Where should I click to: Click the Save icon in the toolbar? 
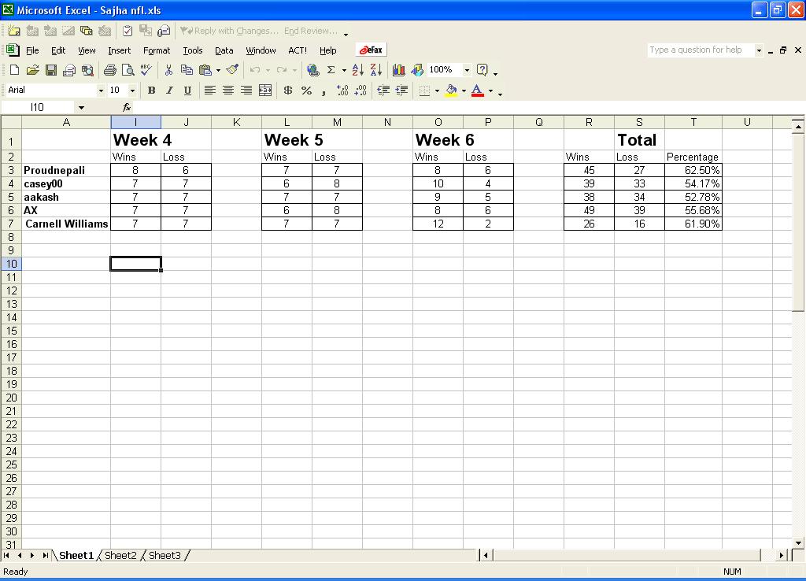tap(50, 70)
